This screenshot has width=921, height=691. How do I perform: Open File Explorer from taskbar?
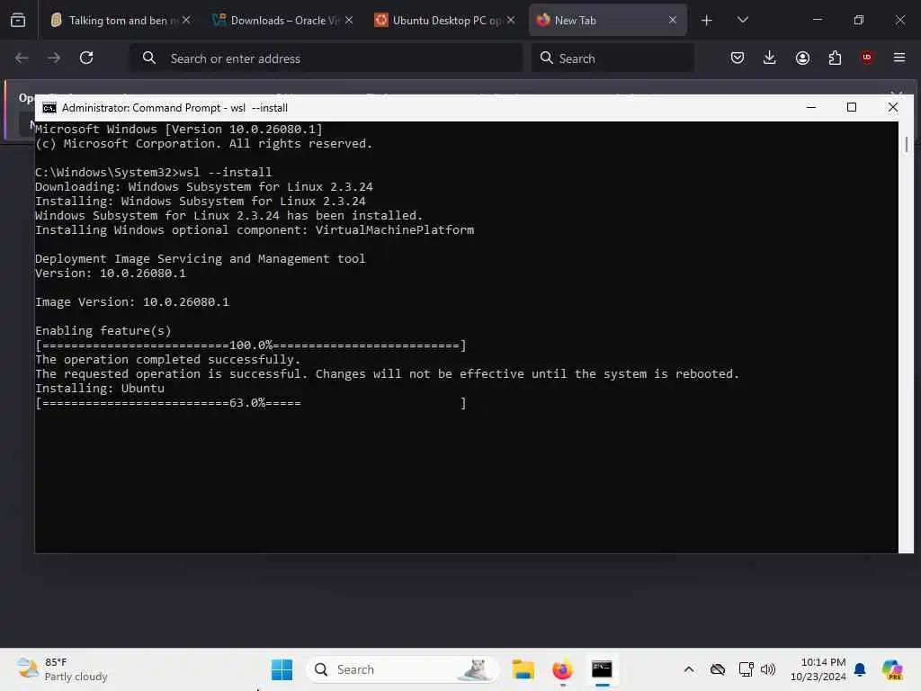523,669
